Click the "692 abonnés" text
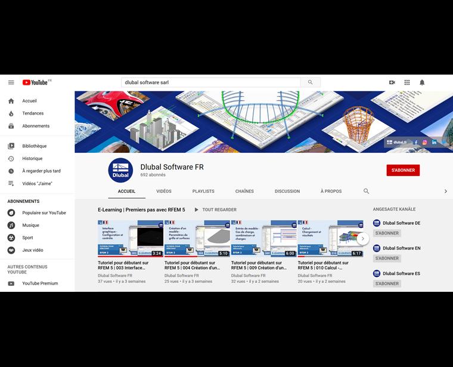 [x=153, y=175]
